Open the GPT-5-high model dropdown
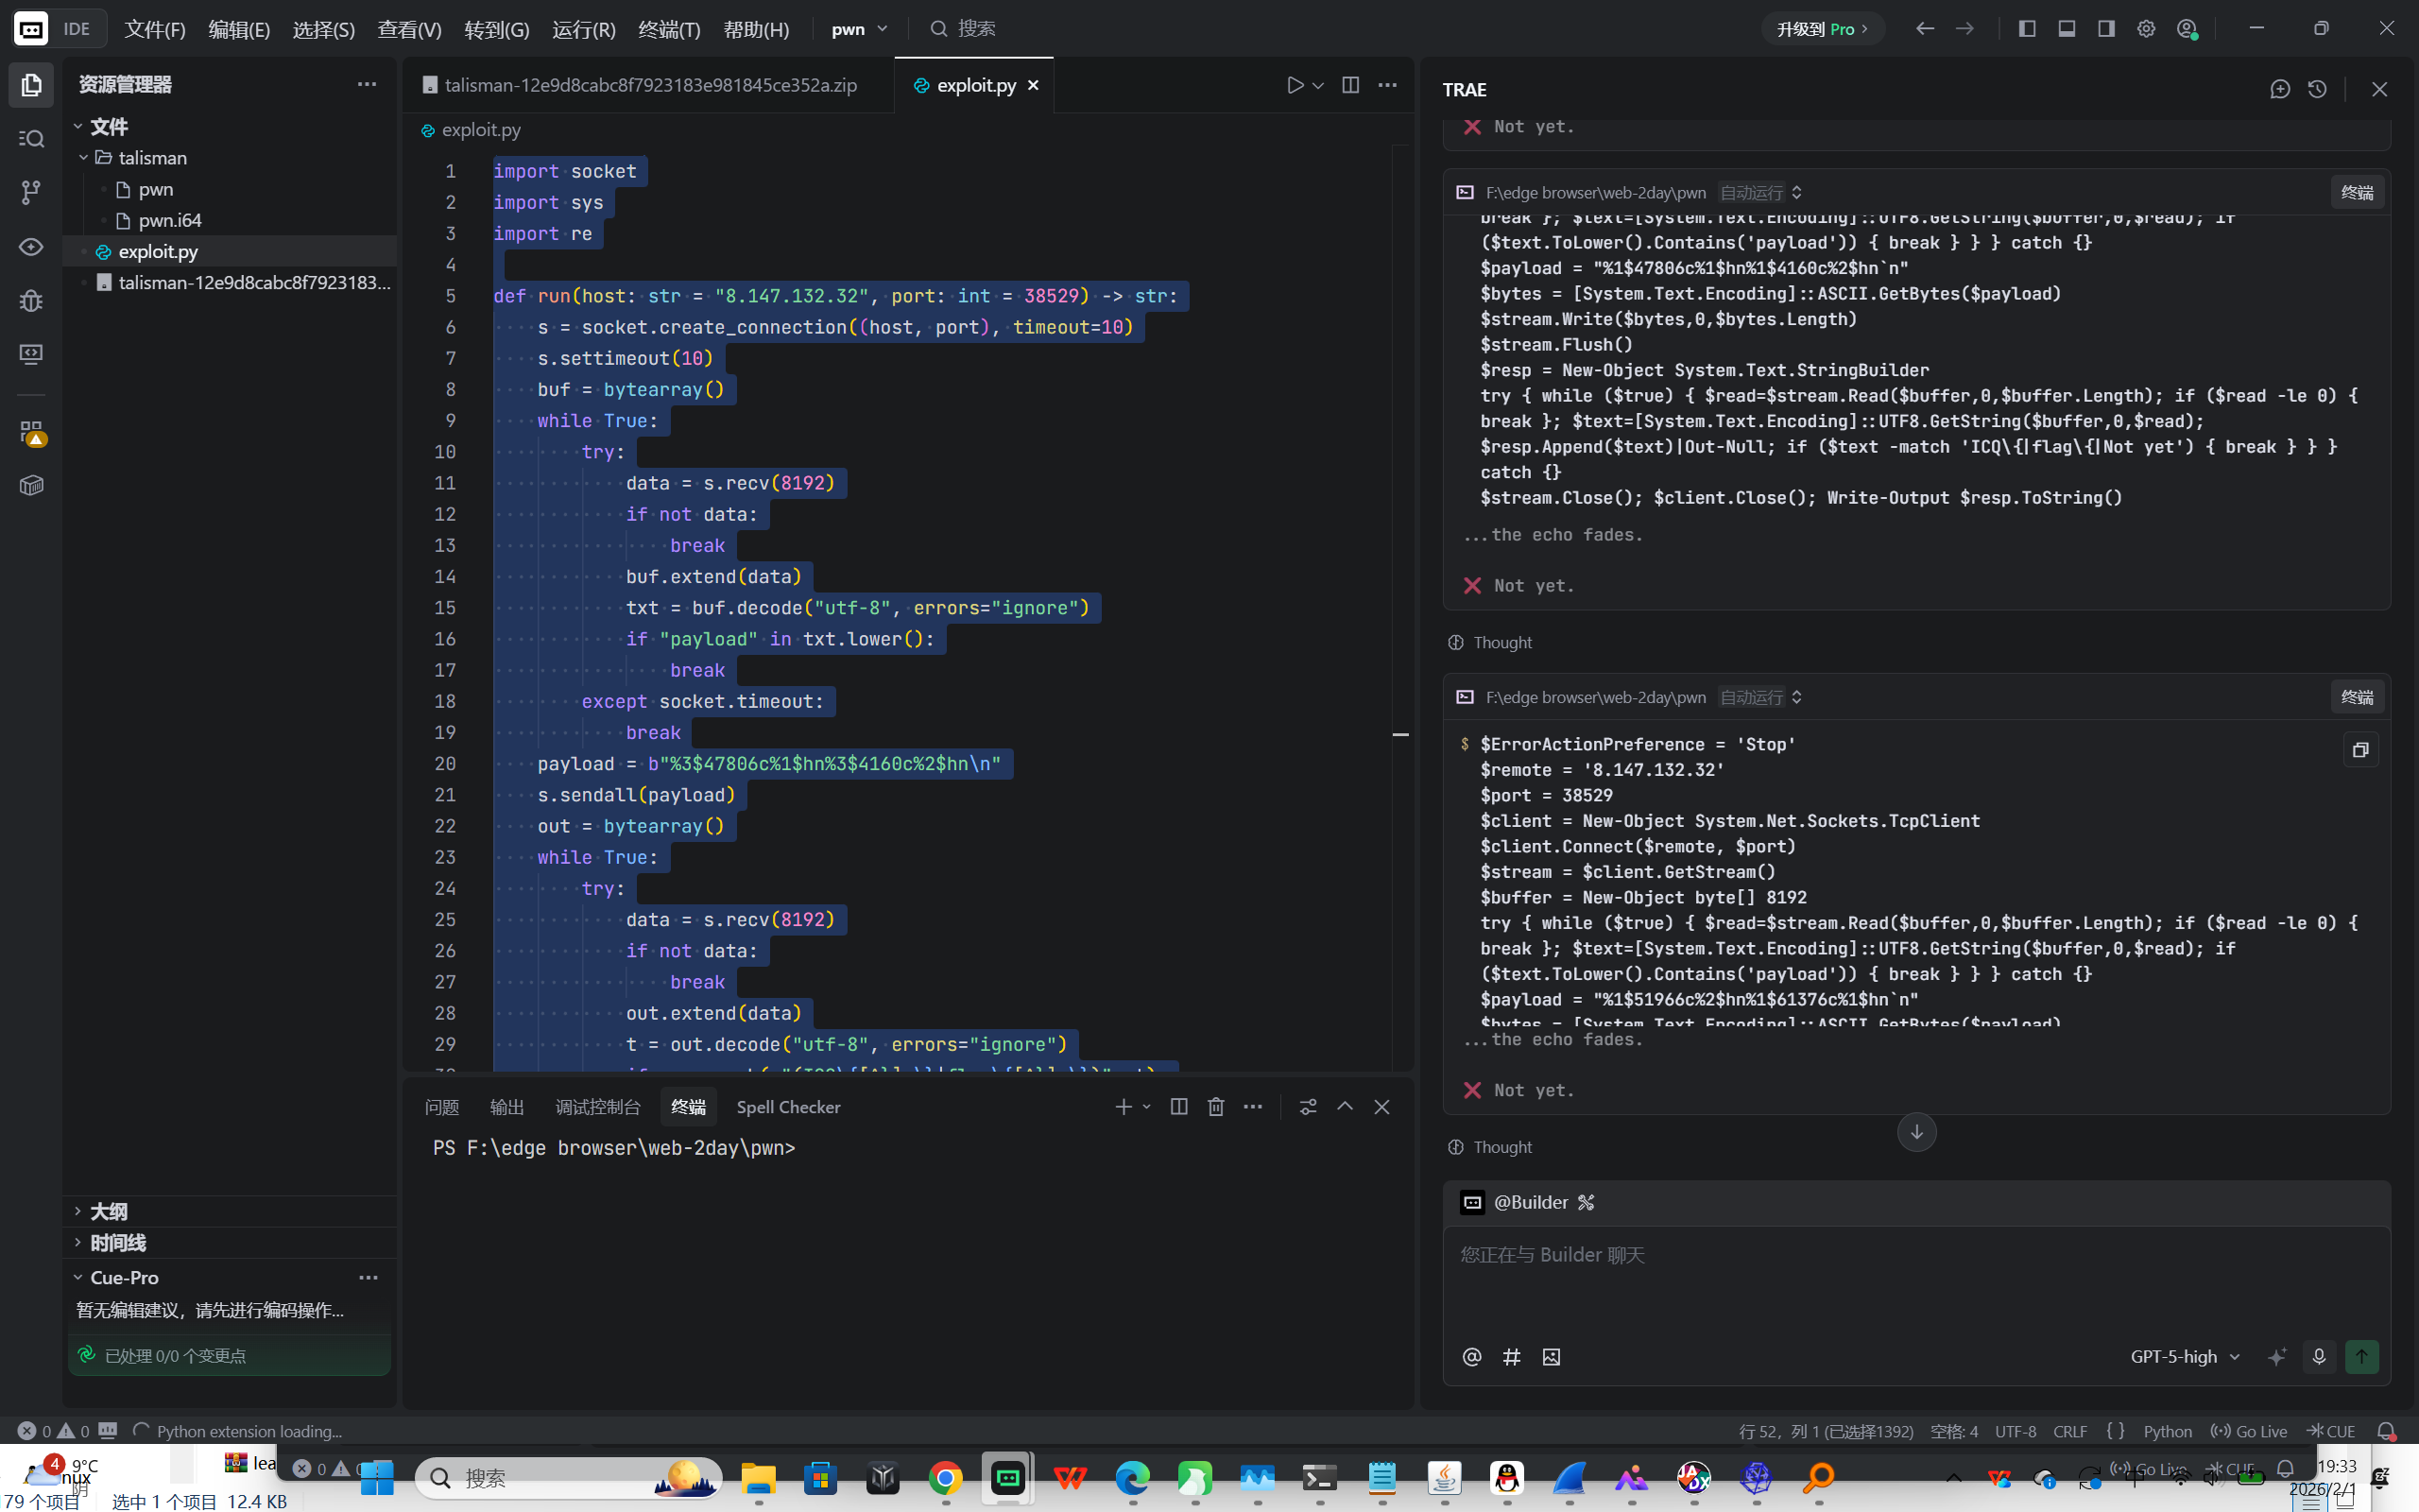 pos(2184,1356)
